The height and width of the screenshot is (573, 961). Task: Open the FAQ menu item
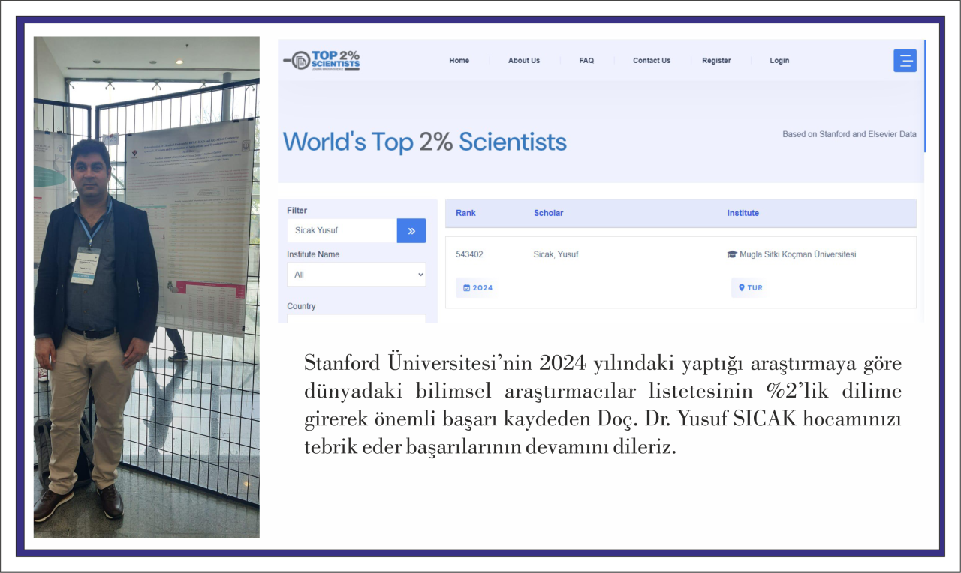click(x=586, y=61)
